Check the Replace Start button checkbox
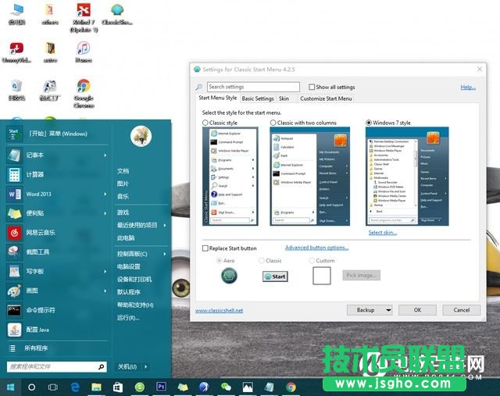Screen dimensions: 500x396 coord(205,248)
